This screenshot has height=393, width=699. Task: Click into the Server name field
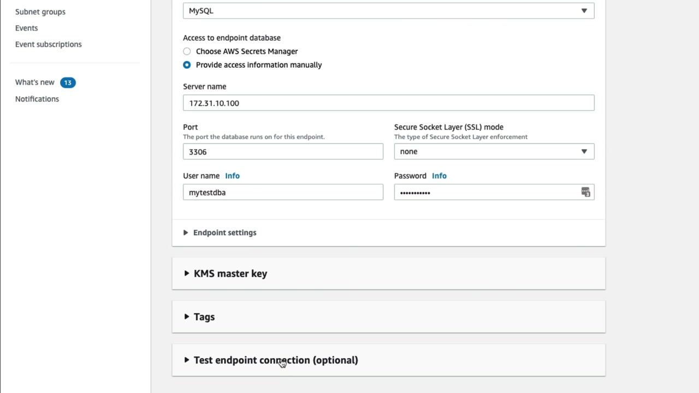pos(388,103)
